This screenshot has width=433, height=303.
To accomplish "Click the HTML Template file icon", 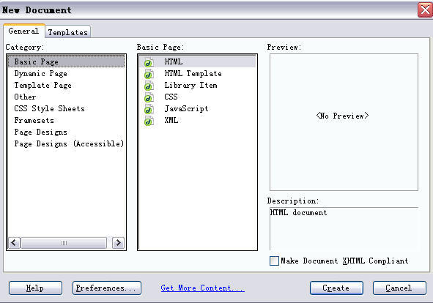I will pyautogui.click(x=149, y=74).
